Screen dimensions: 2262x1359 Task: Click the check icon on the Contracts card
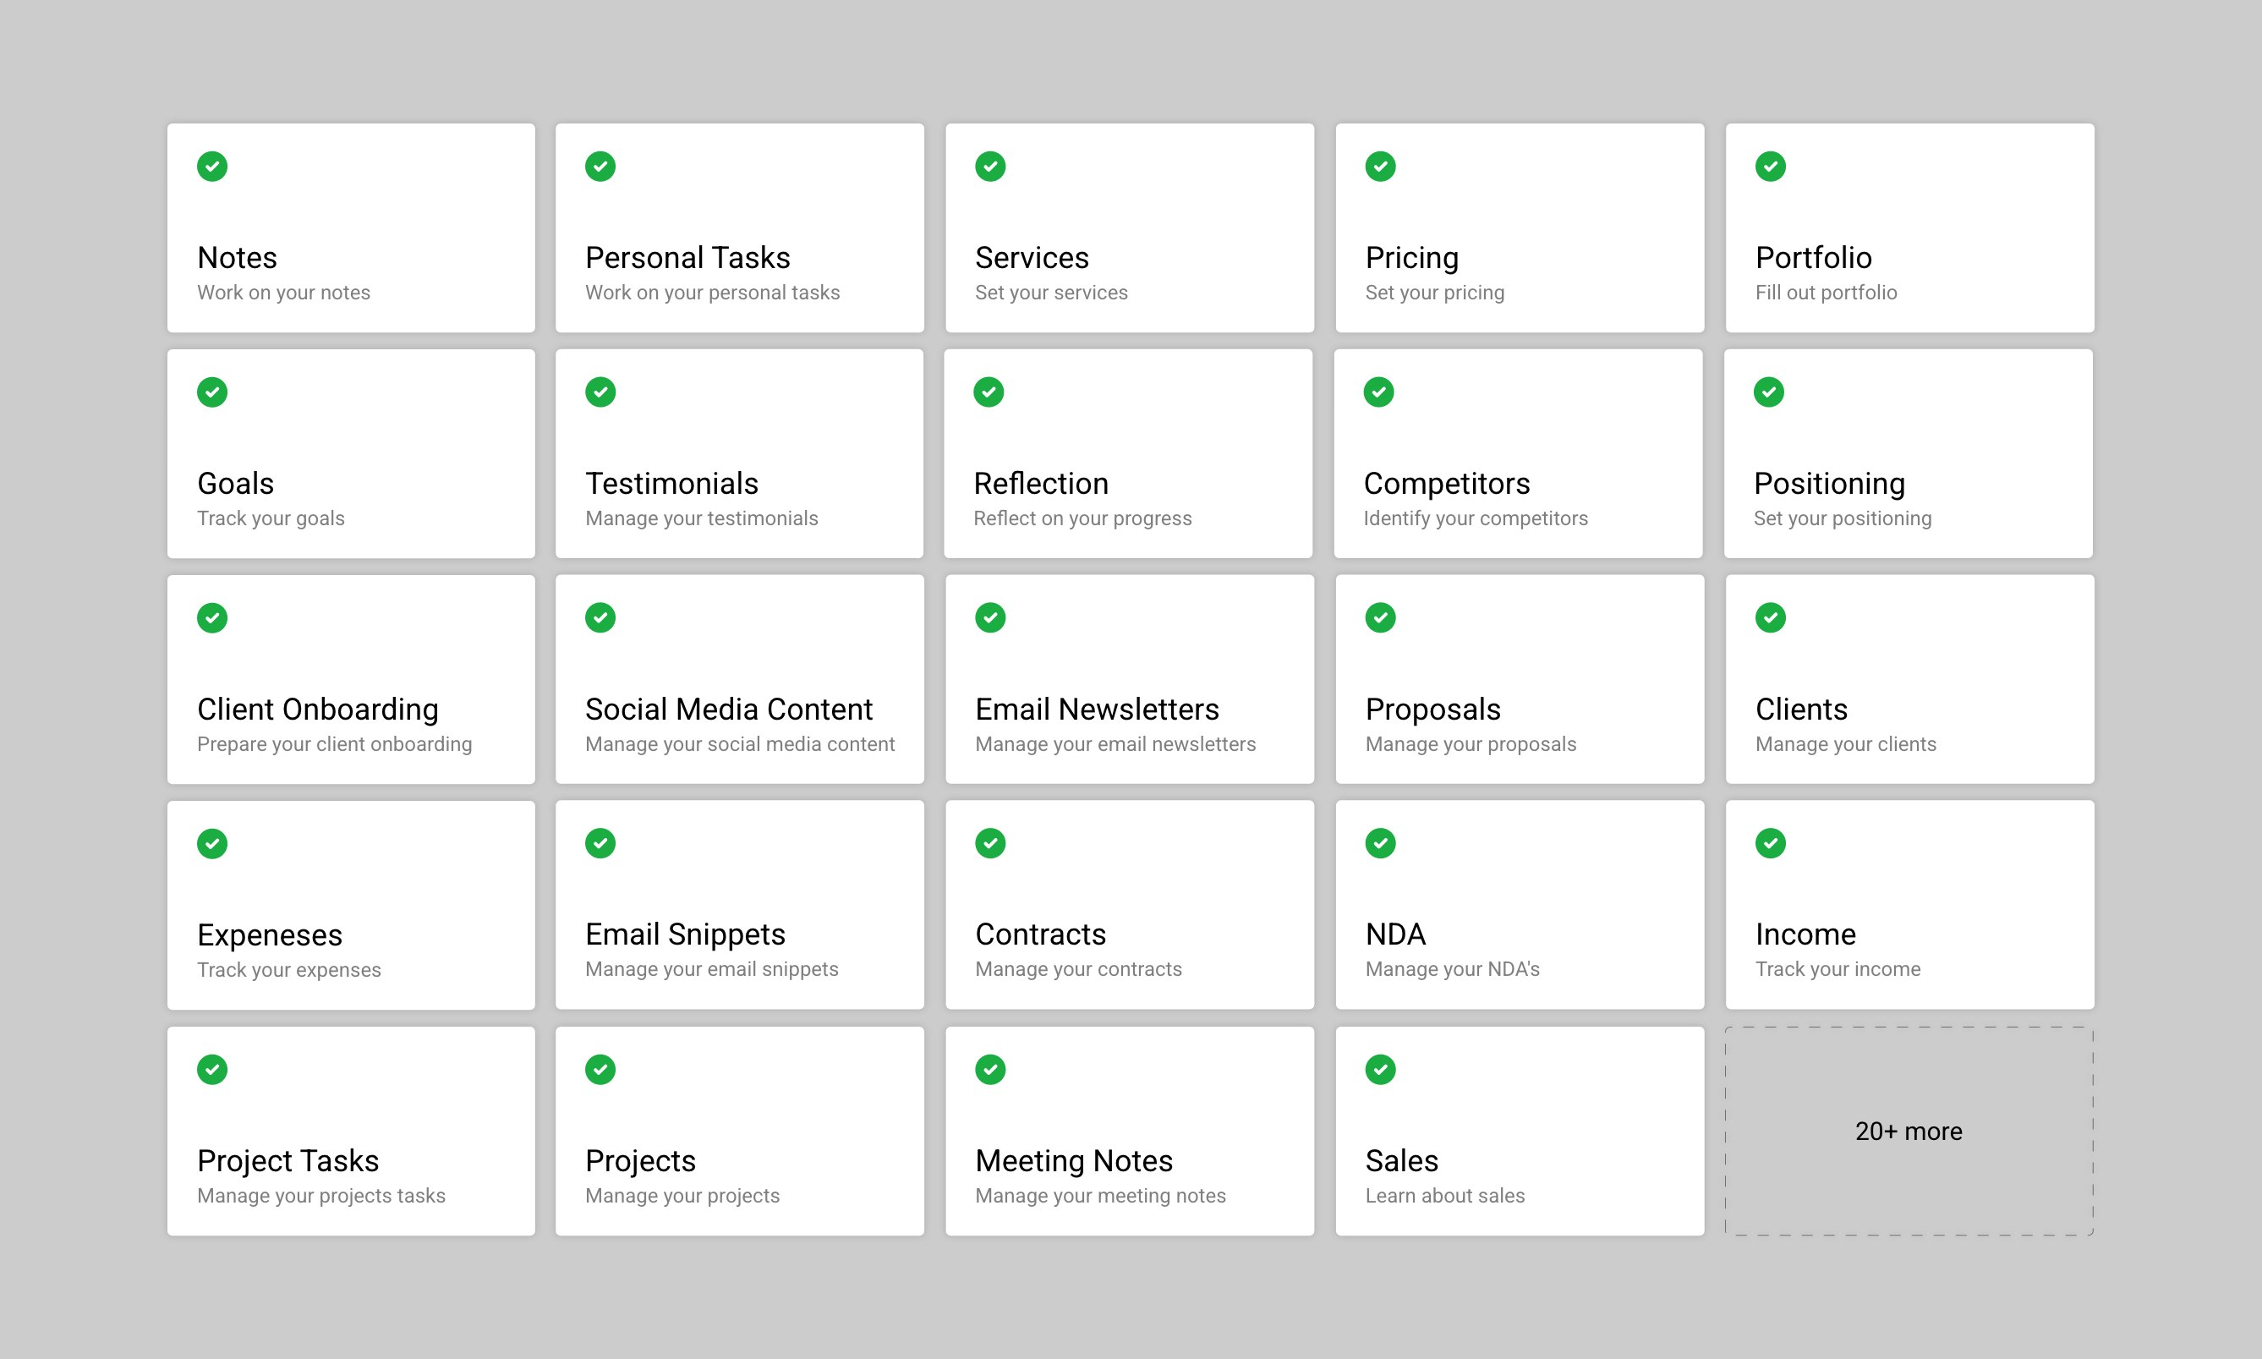click(990, 842)
